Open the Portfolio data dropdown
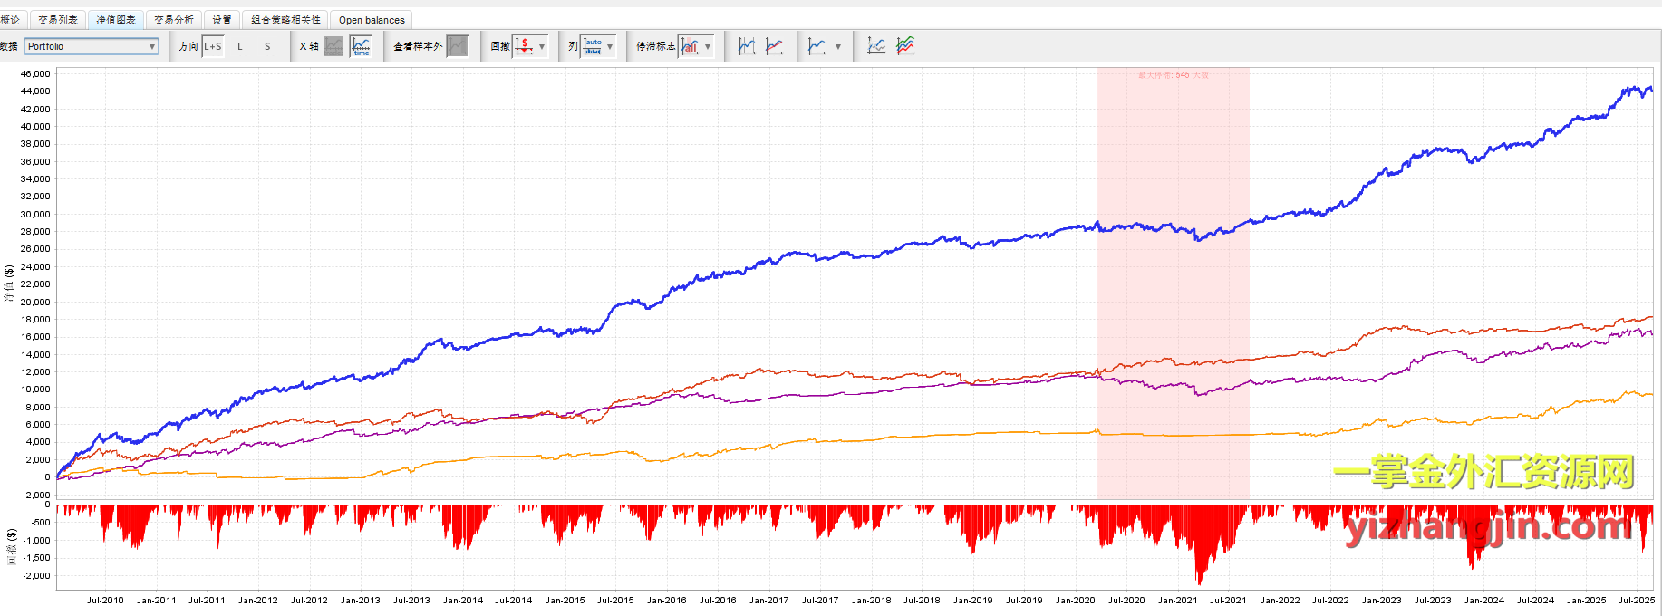Image resolution: width=1662 pixels, height=616 pixels. coord(92,46)
